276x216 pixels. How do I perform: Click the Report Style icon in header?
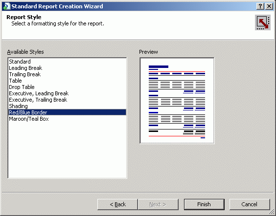pos(263,22)
